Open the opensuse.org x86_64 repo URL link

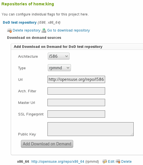pos(58,162)
